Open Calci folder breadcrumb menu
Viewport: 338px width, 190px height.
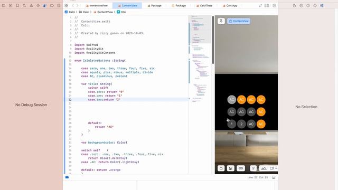pos(84,12)
